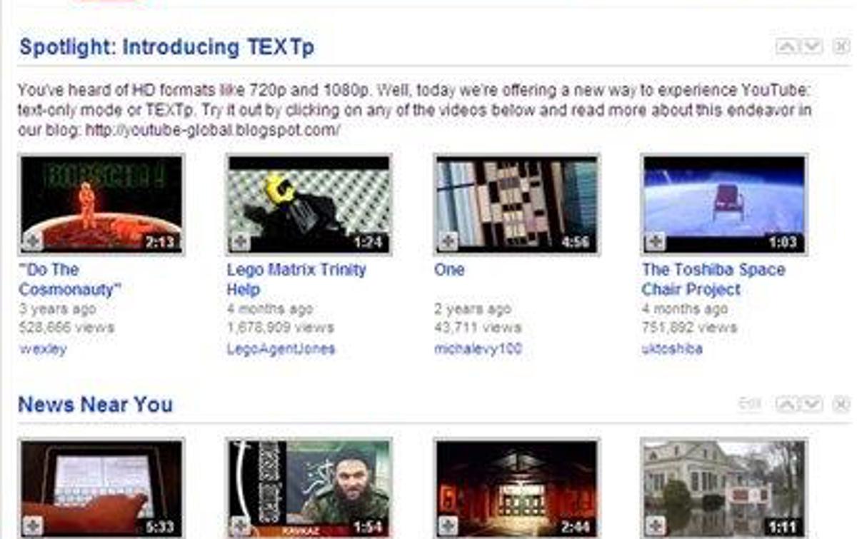Image resolution: width=857 pixels, height=539 pixels.
Task: Move the Spotlight section up
Action: [x=787, y=47]
